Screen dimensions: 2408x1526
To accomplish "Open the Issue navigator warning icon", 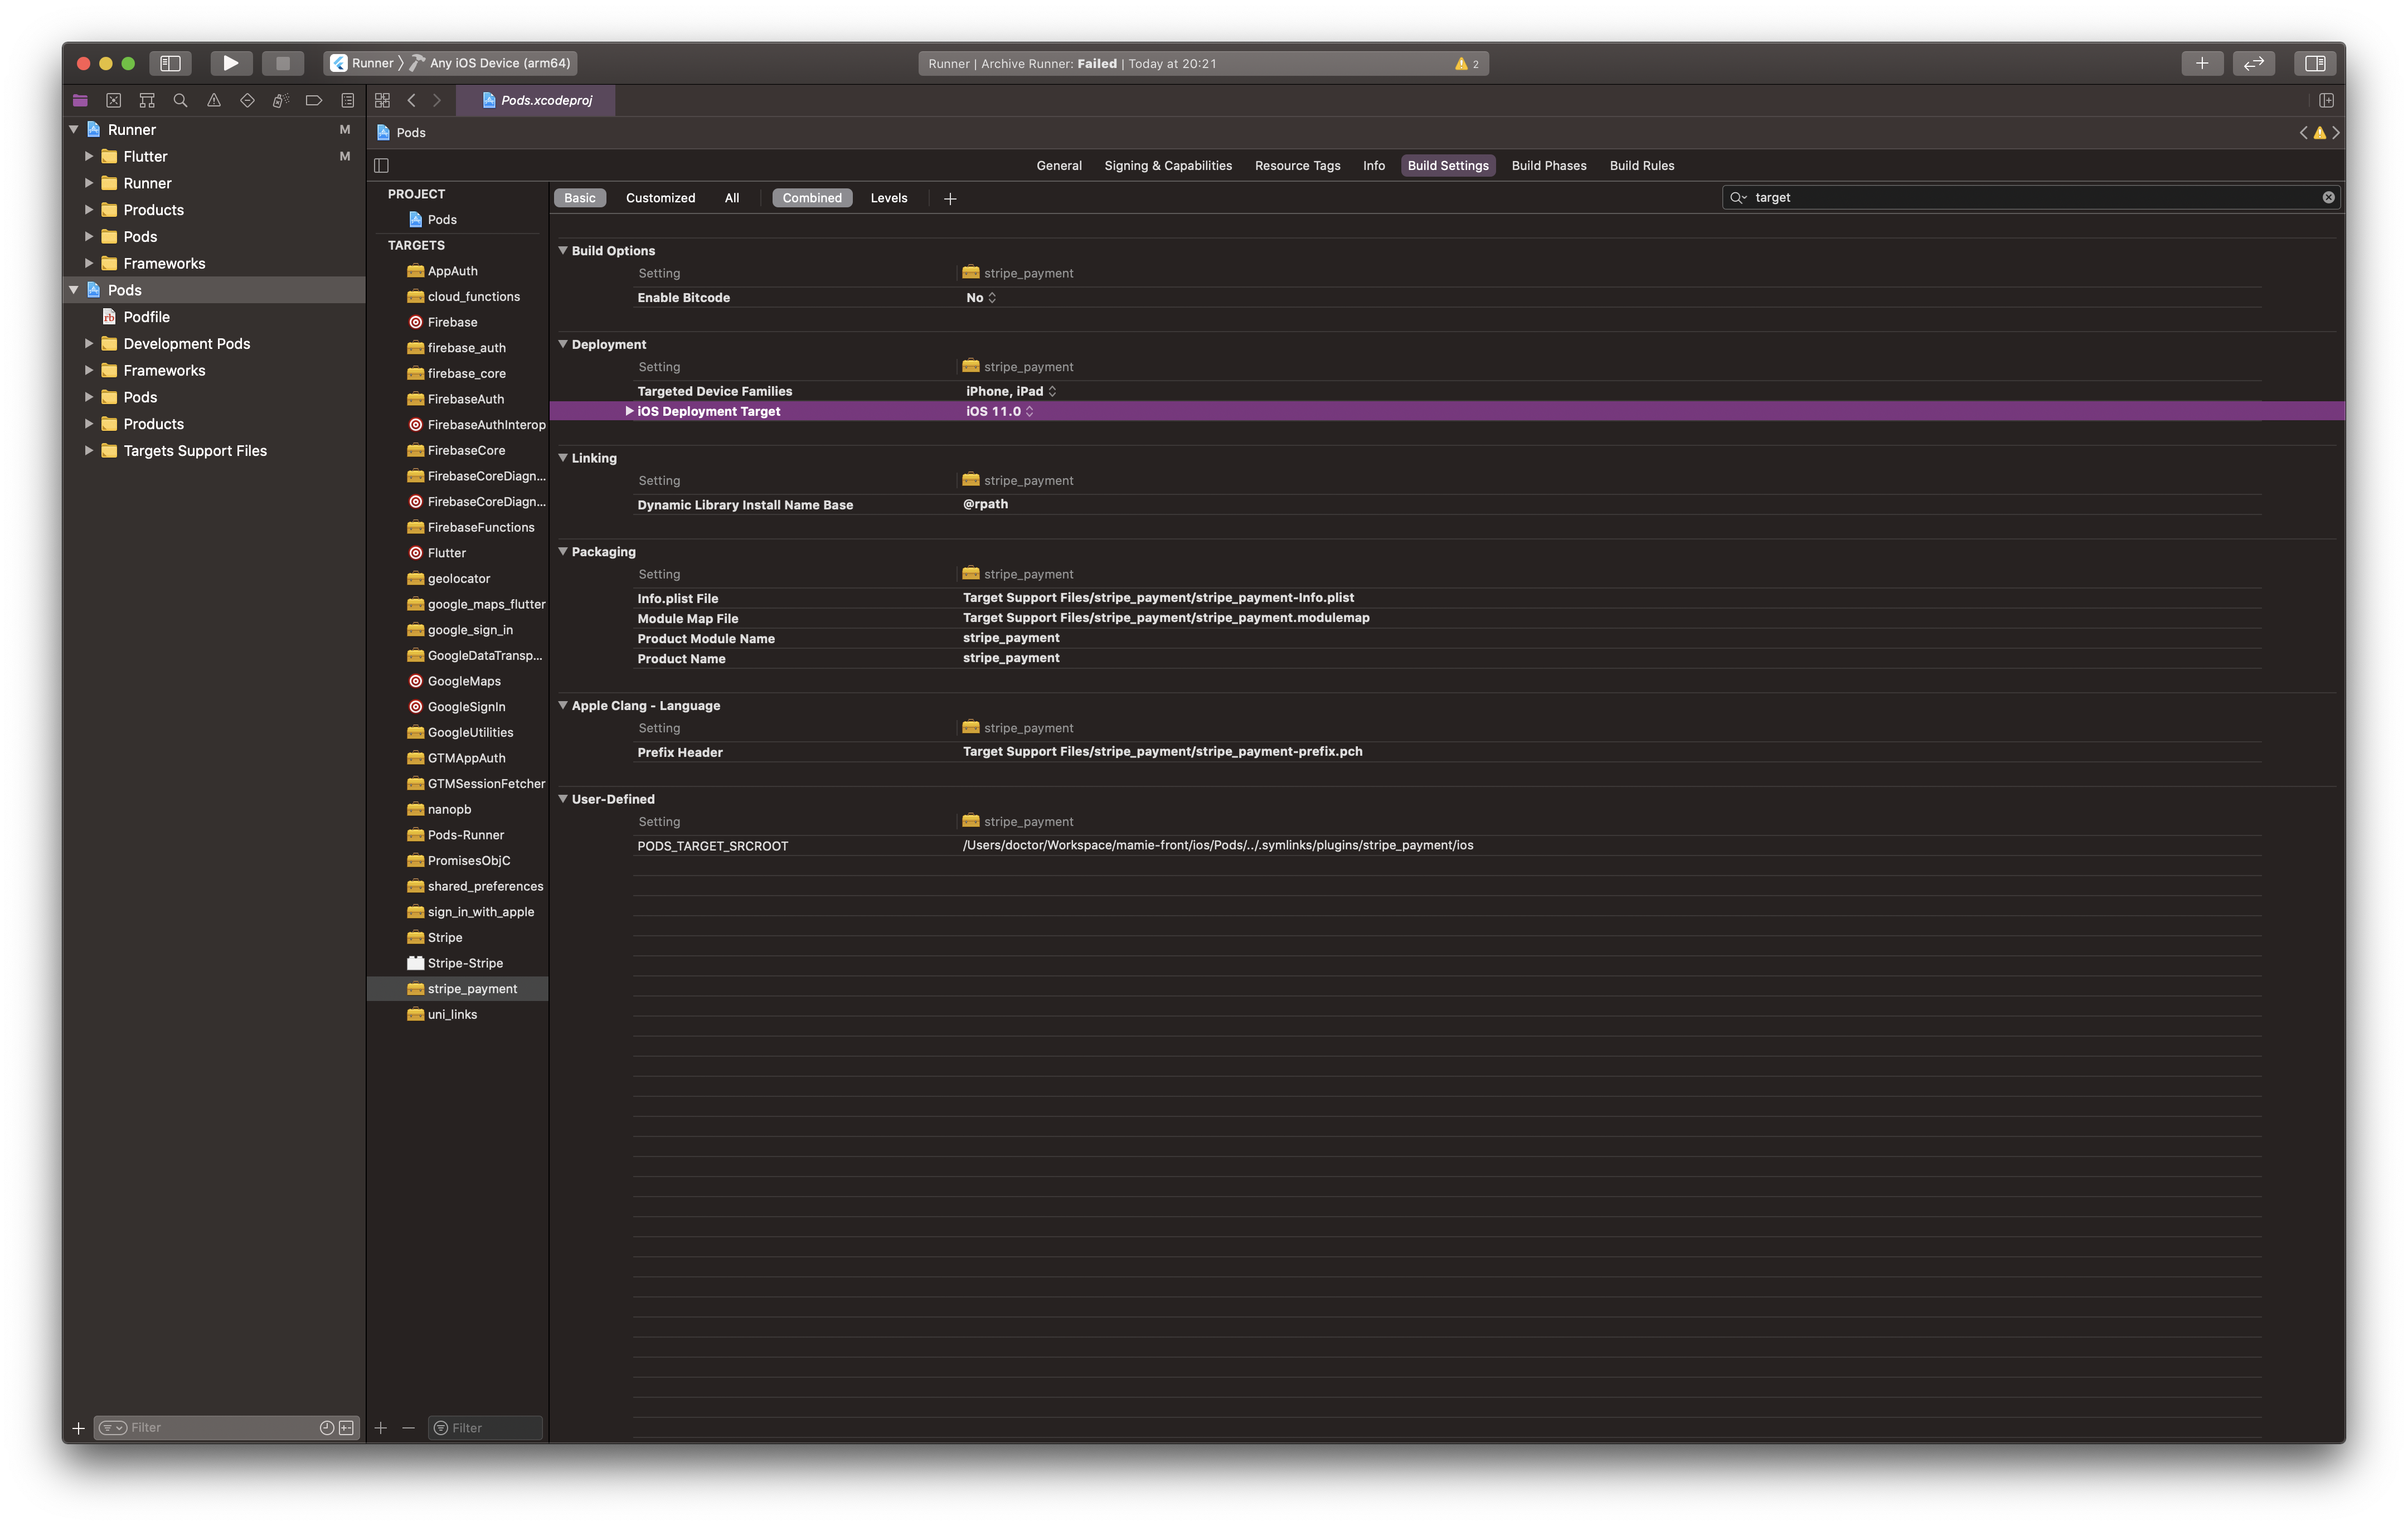I will click(x=214, y=100).
